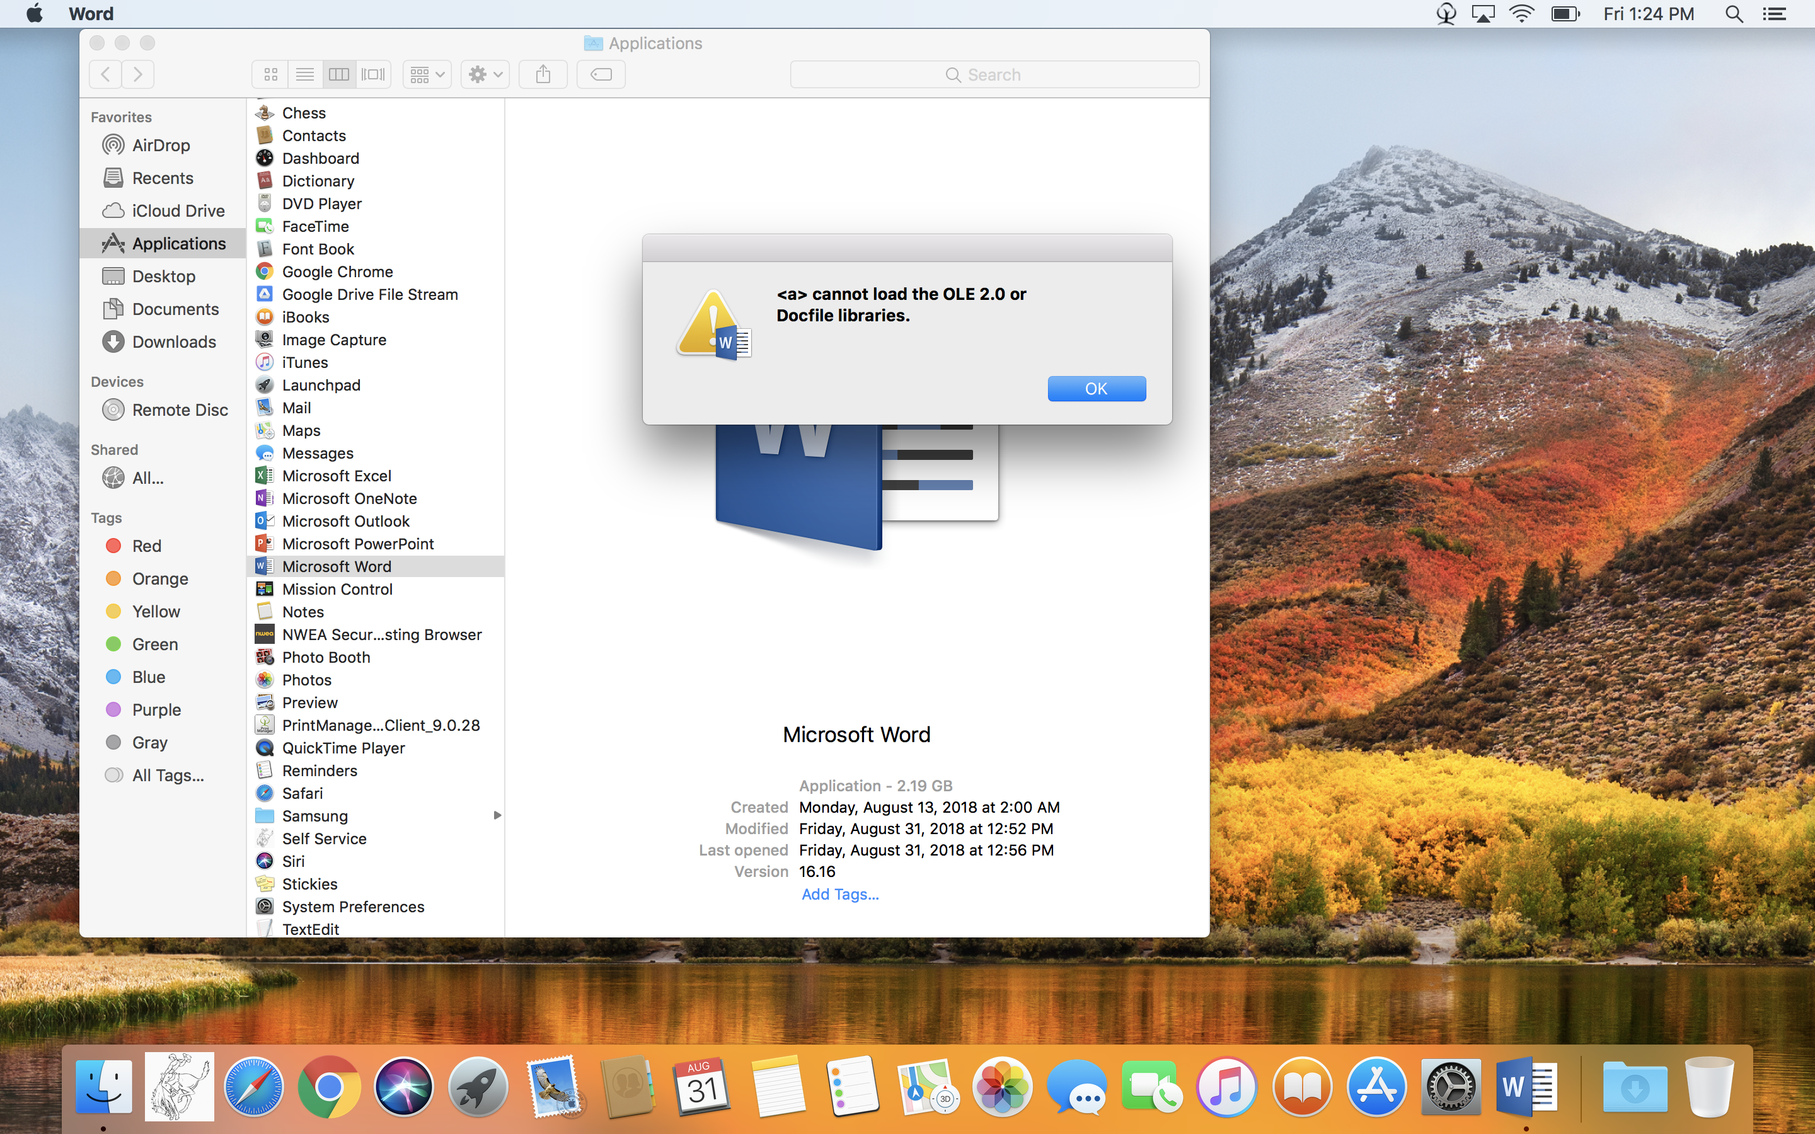The width and height of the screenshot is (1815, 1134).
Task: Select Downloads in Finder sidebar Favorites
Action: 174,341
